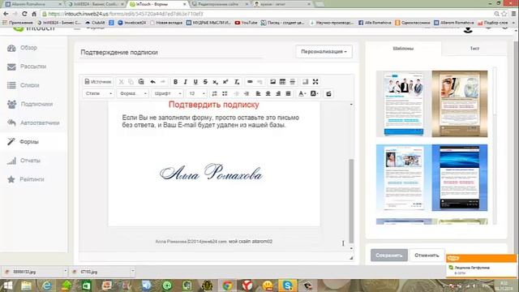Toggle bold formatting
This screenshot has height=292, width=519.
(175, 82)
